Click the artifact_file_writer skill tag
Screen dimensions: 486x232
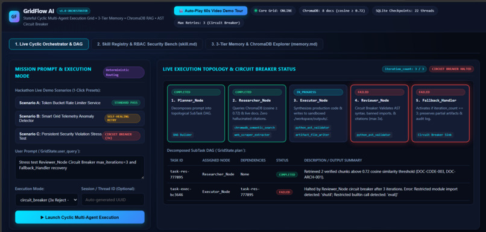point(312,135)
